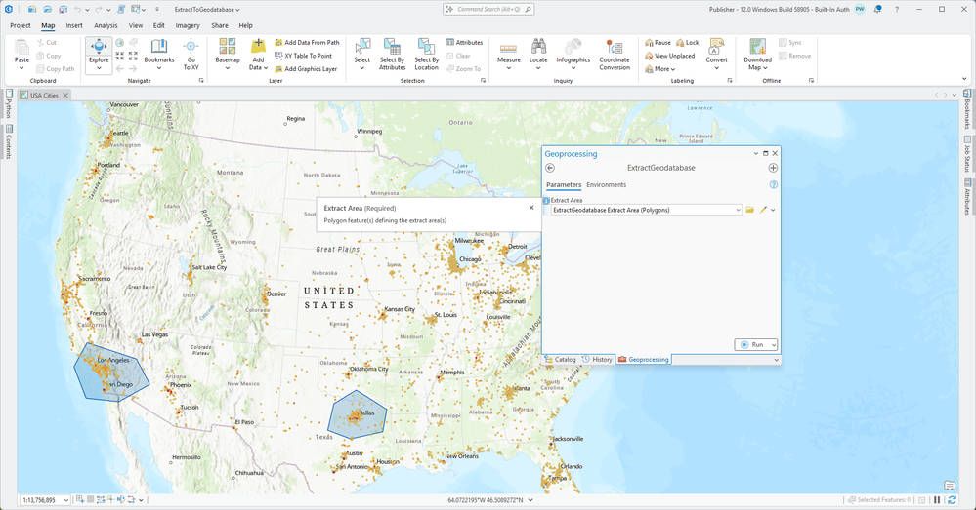This screenshot has height=510, width=976.
Task: Open the PW user account badge
Action: click(860, 10)
